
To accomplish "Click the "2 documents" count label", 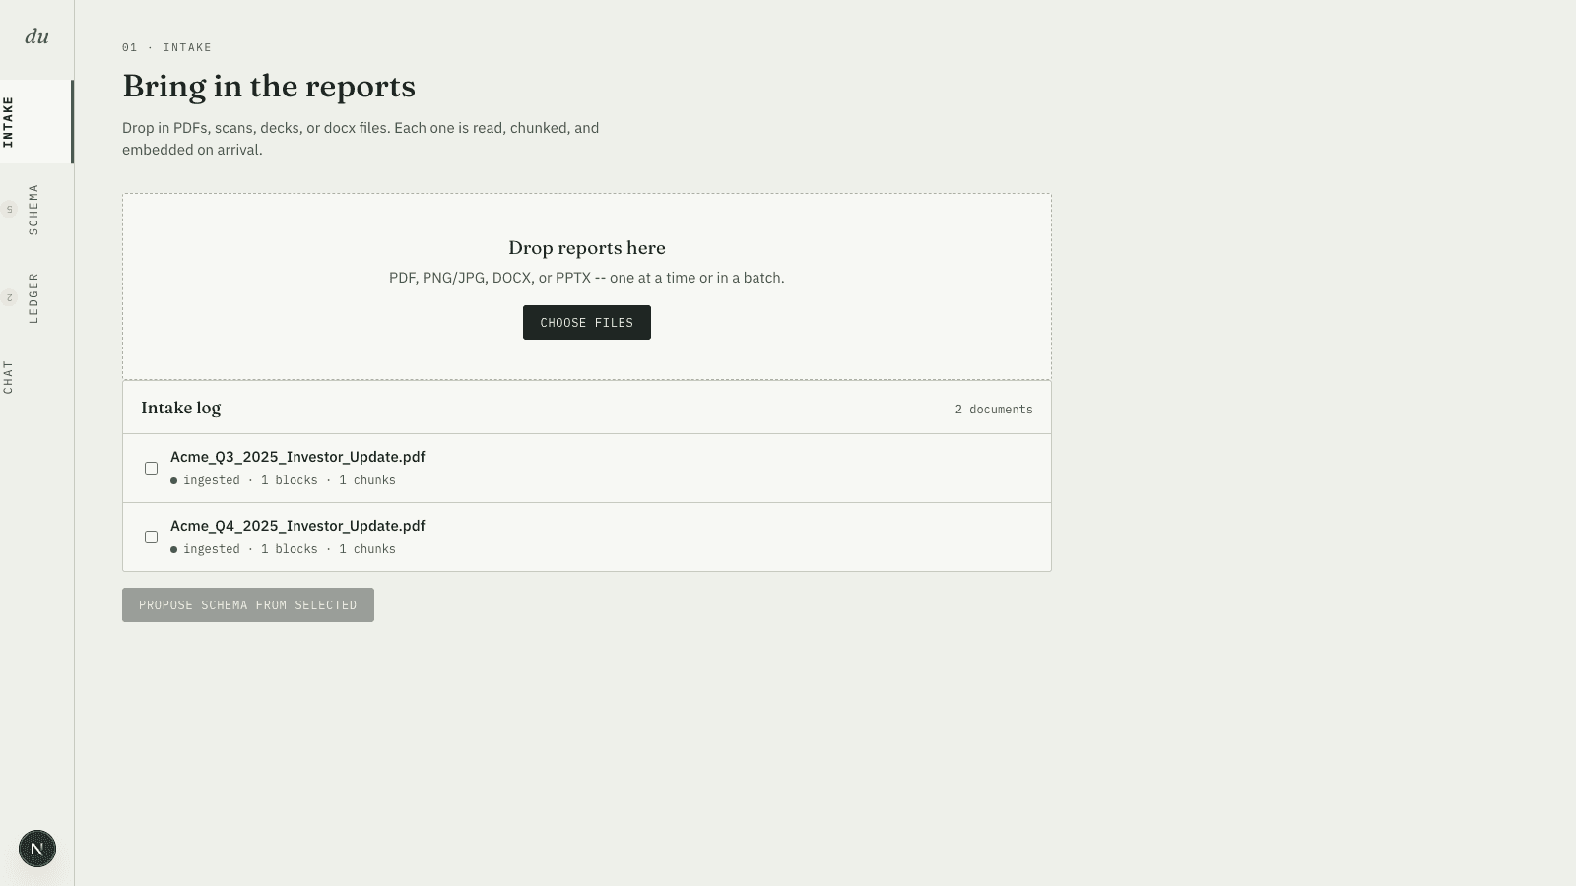I will 994,410.
